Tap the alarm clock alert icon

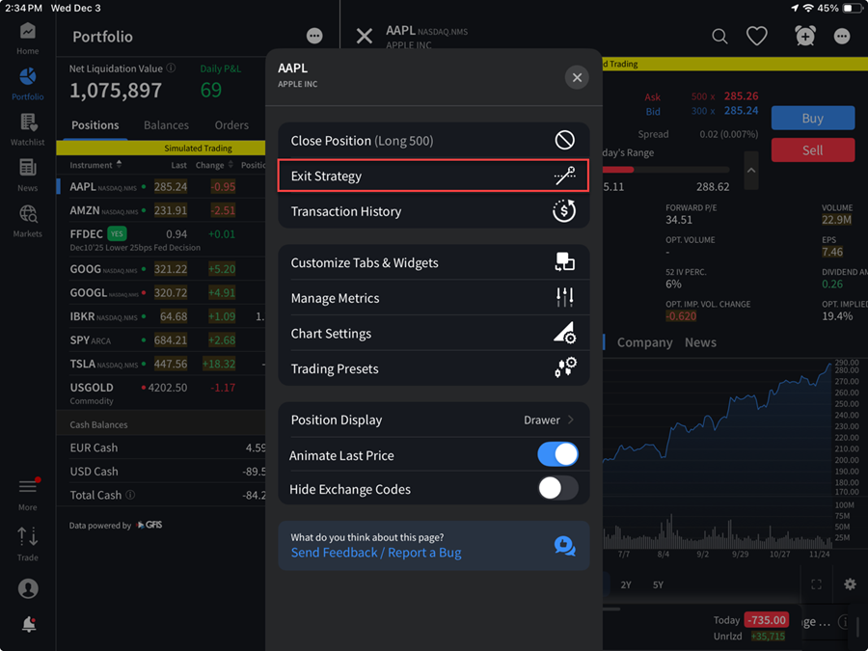[x=805, y=36]
